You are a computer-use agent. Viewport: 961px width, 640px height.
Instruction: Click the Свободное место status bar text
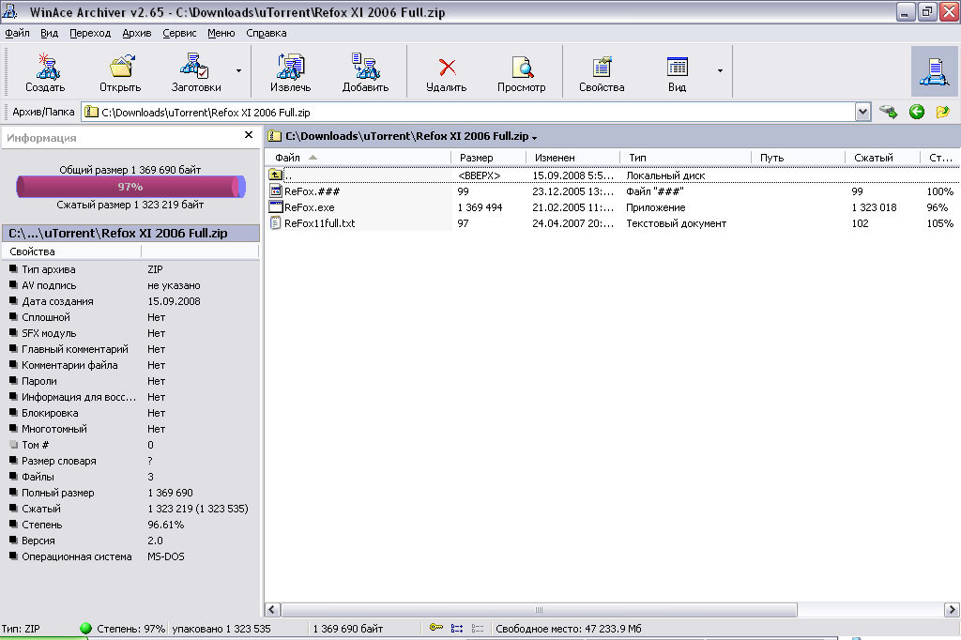(568, 629)
